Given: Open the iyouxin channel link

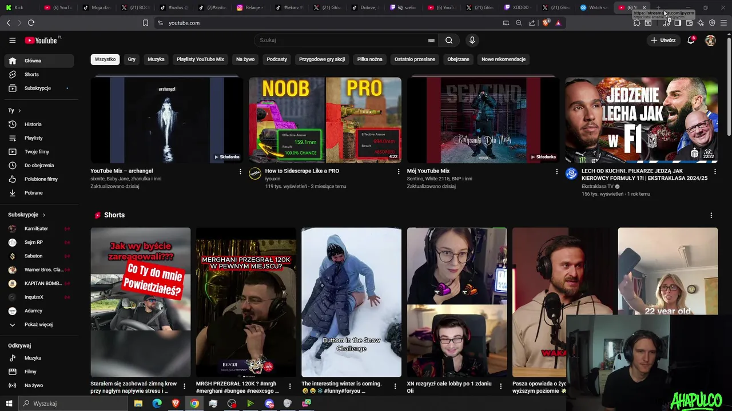Looking at the screenshot, I should pos(272,179).
